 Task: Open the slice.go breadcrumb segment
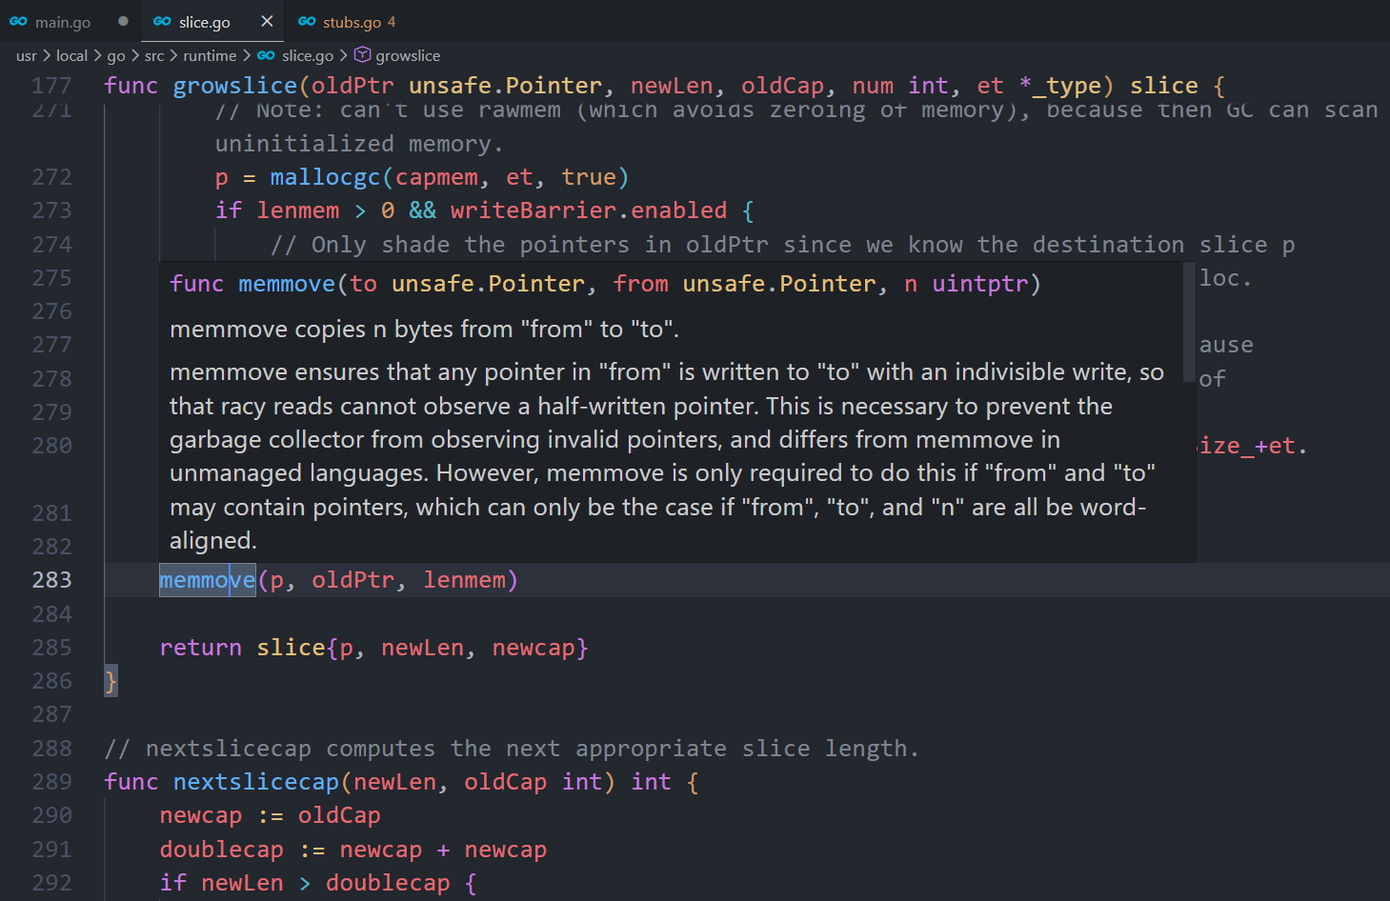308,56
